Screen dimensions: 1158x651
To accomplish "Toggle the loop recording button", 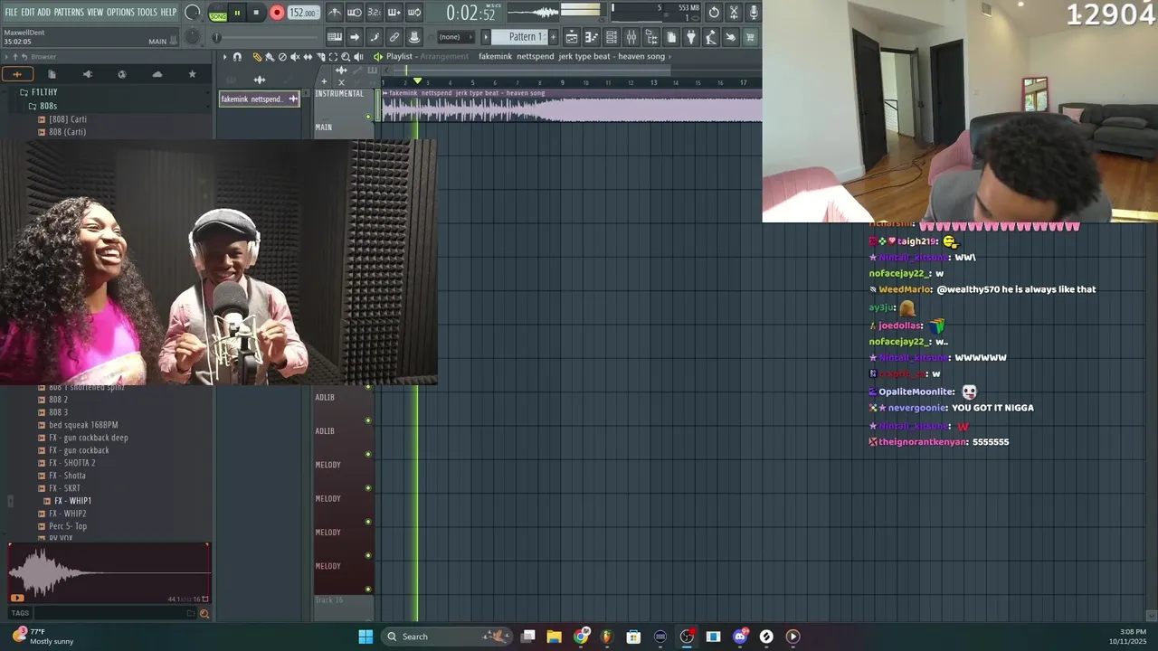I will tap(413, 12).
